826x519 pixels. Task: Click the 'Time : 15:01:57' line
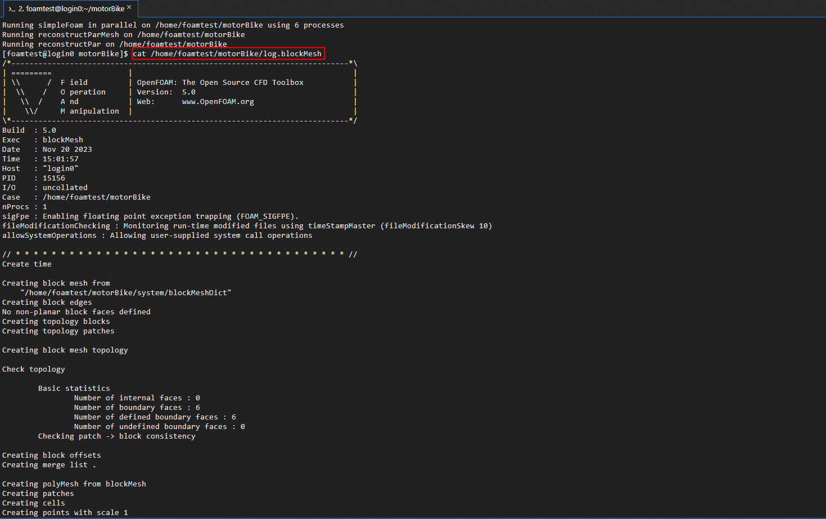click(x=40, y=159)
